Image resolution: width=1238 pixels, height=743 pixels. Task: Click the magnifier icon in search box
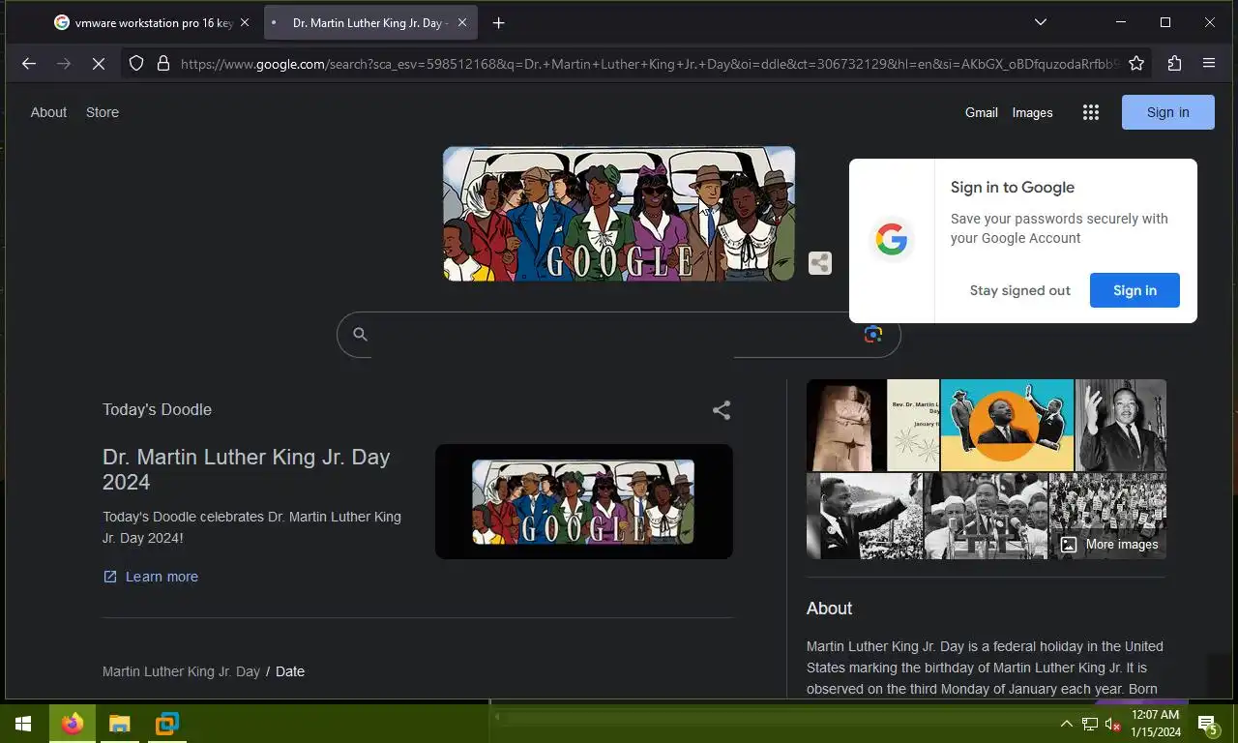360,335
